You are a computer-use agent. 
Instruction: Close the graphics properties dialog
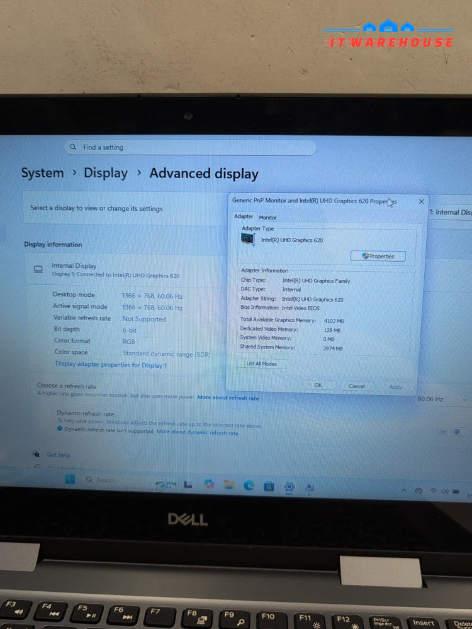click(421, 201)
